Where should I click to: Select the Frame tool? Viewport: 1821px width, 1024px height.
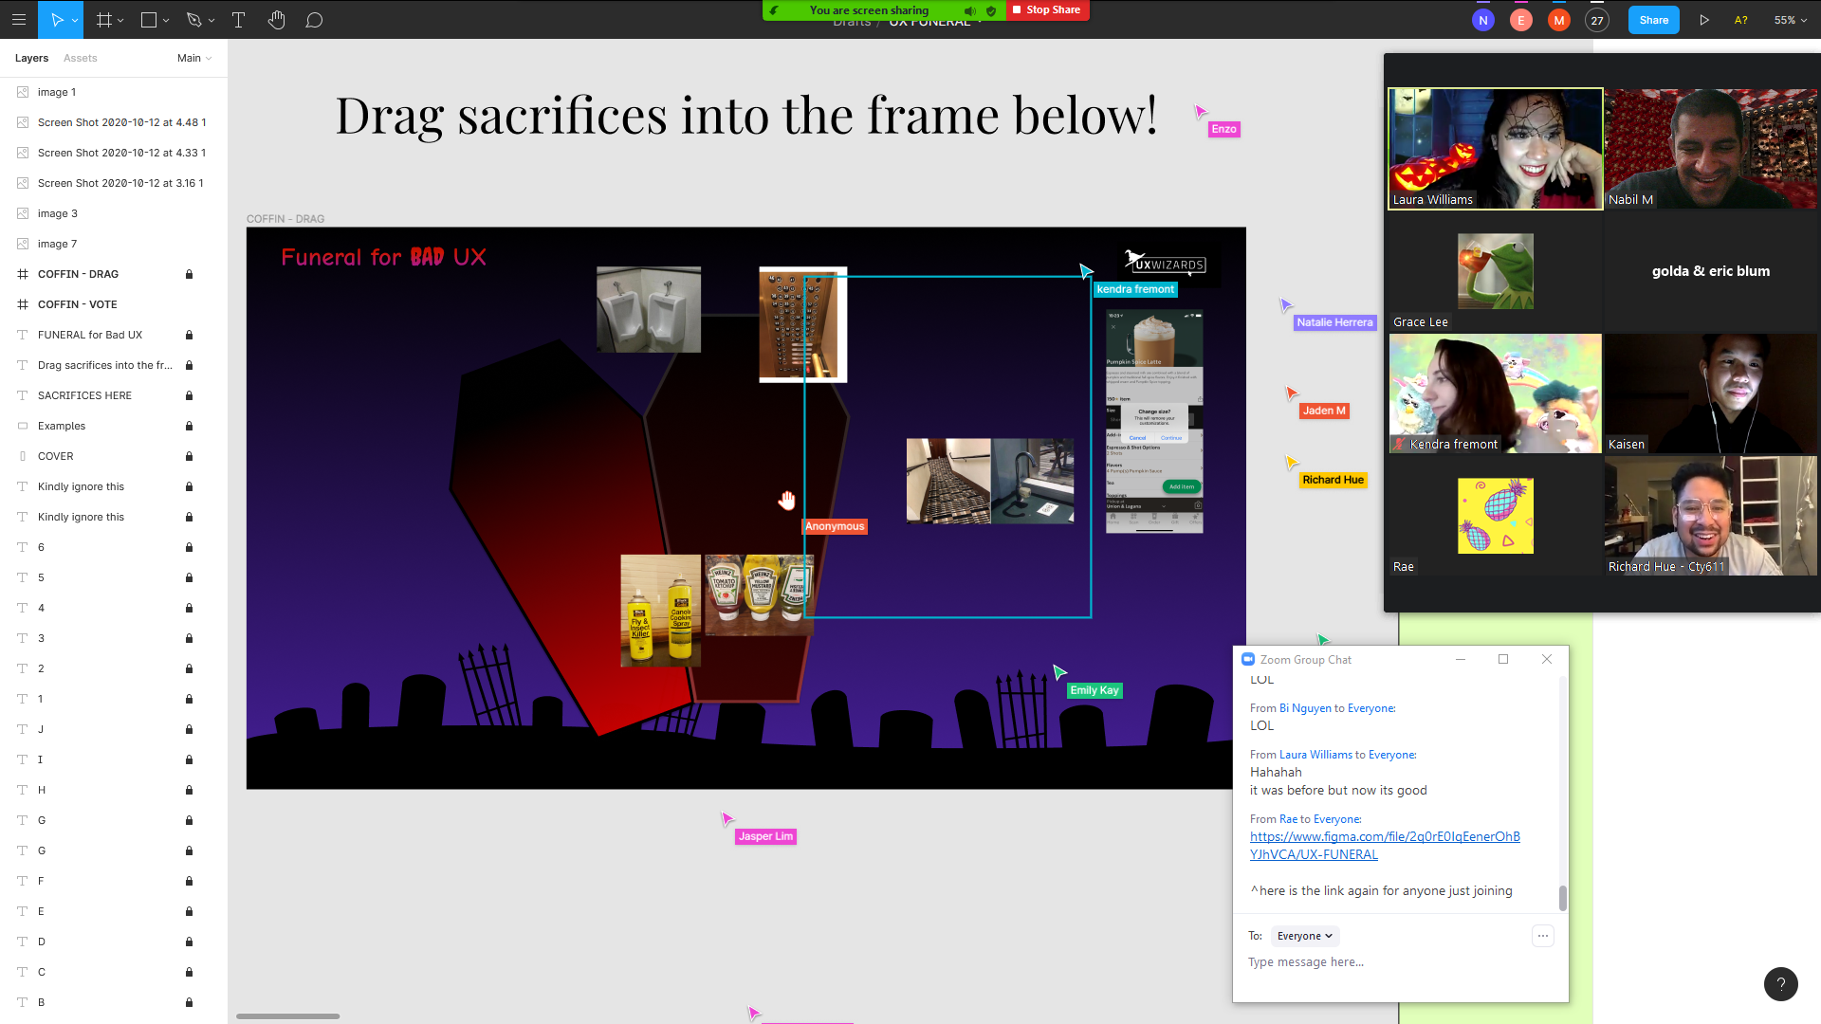103,20
